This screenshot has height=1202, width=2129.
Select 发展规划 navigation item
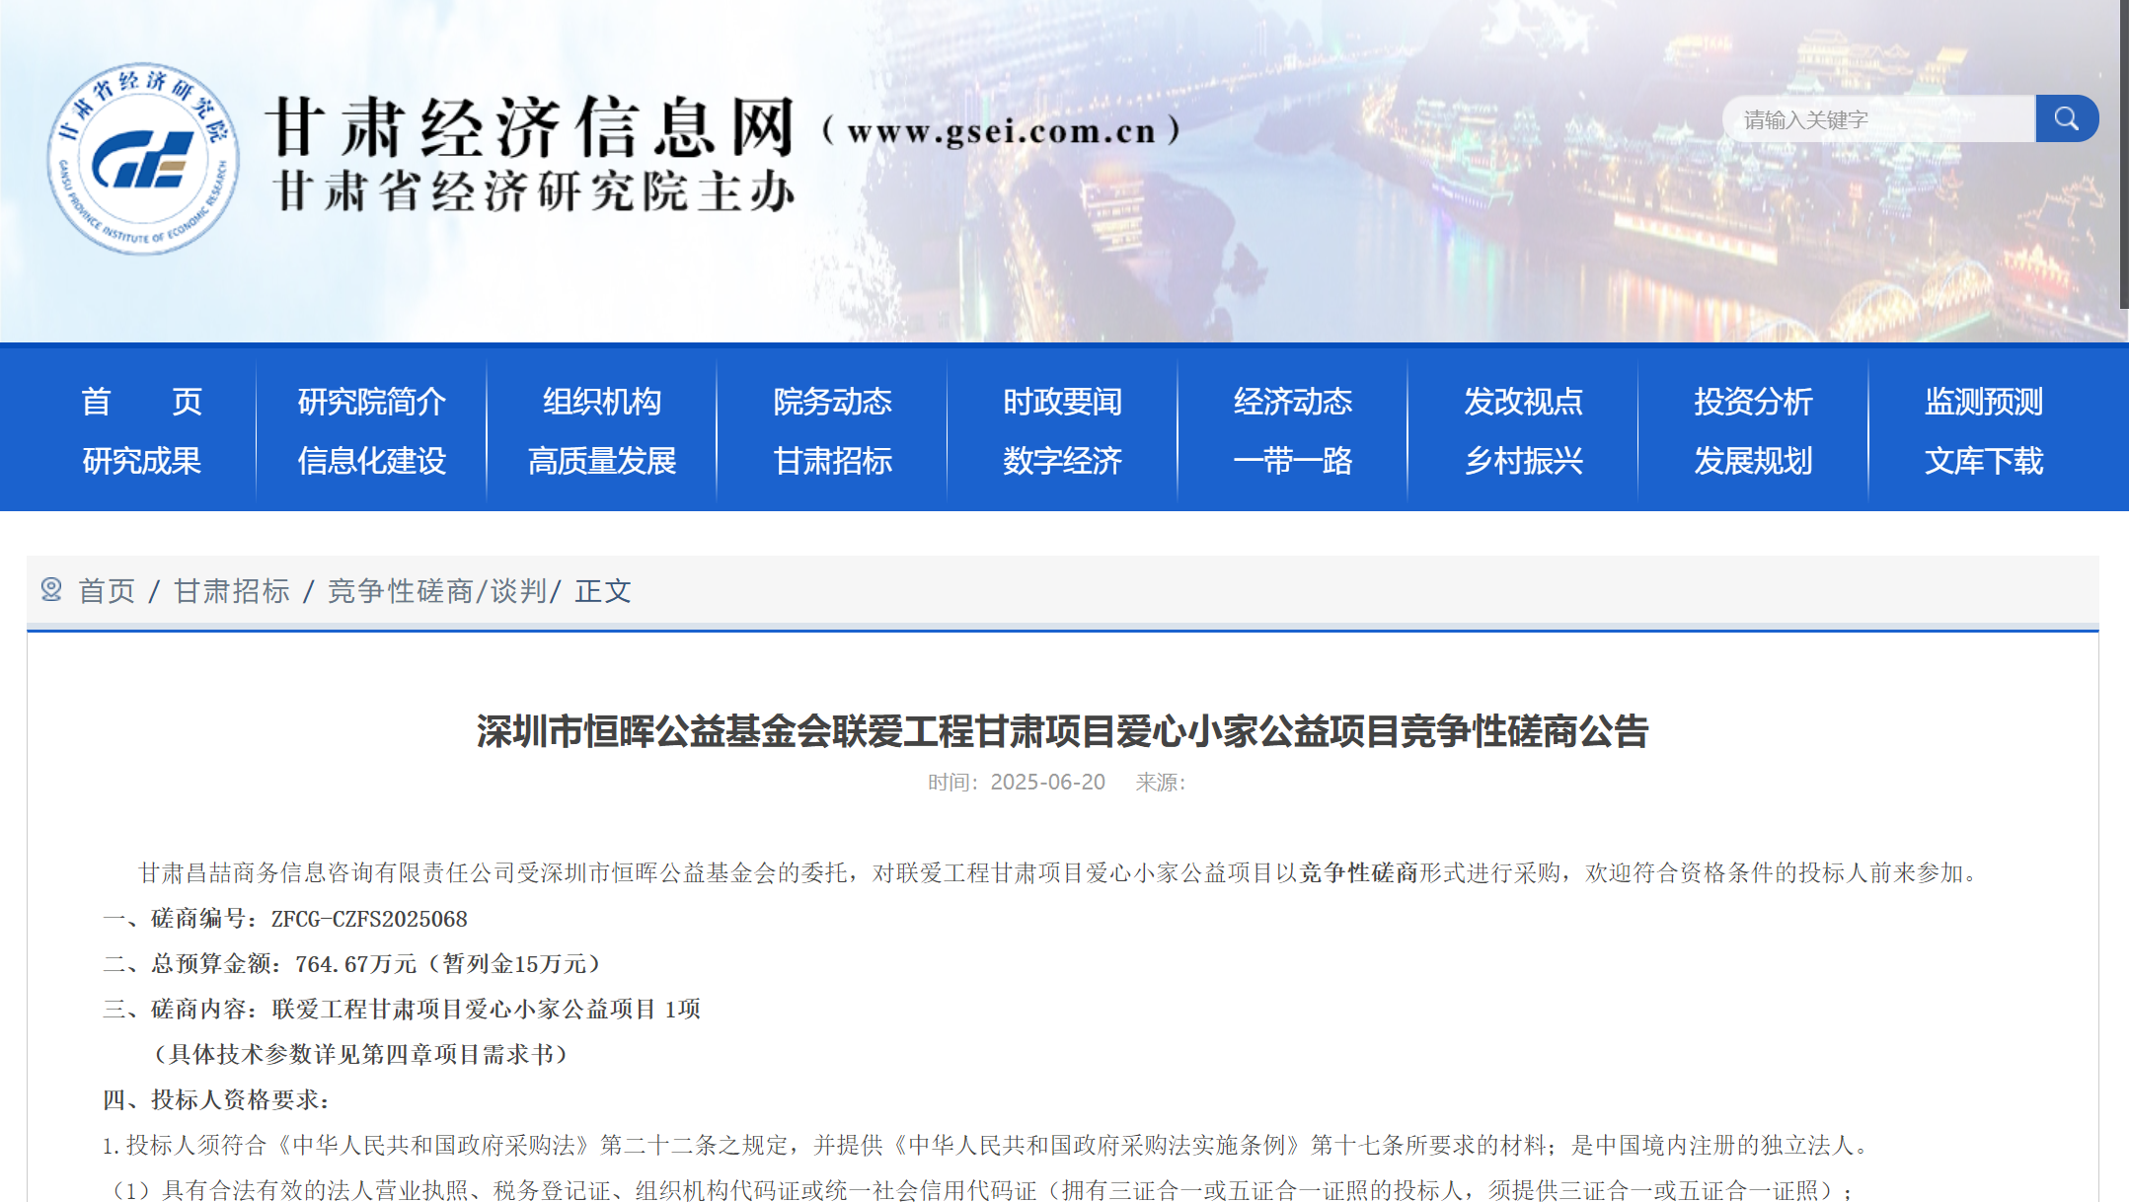click(x=1754, y=461)
